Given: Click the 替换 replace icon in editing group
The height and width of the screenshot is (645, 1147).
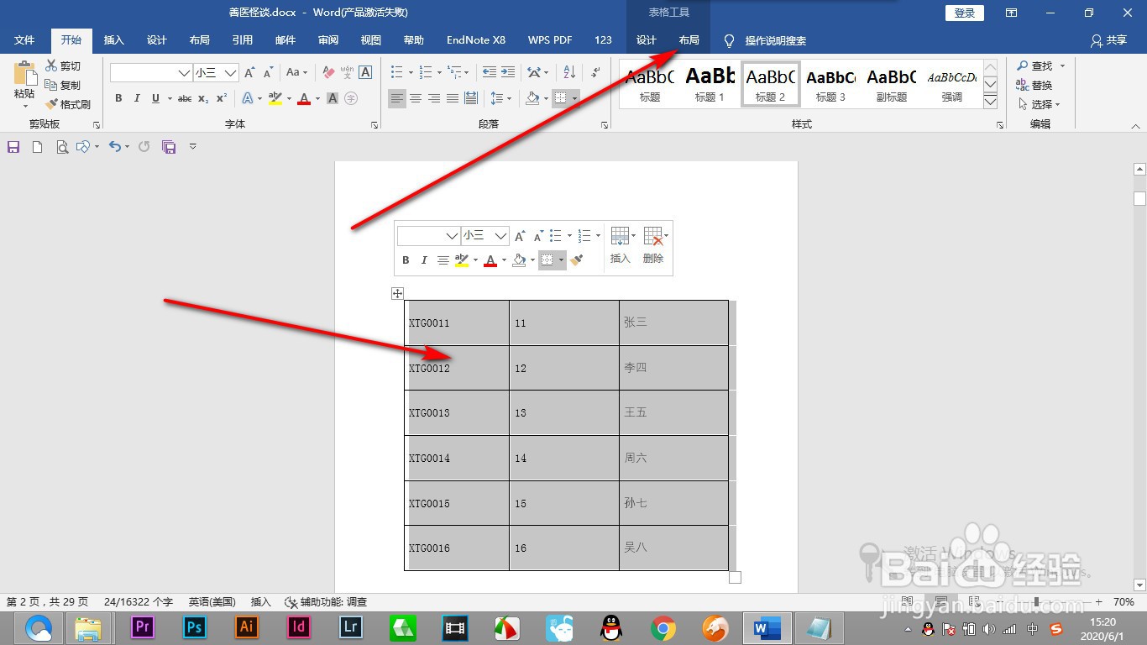Looking at the screenshot, I should coord(1034,85).
